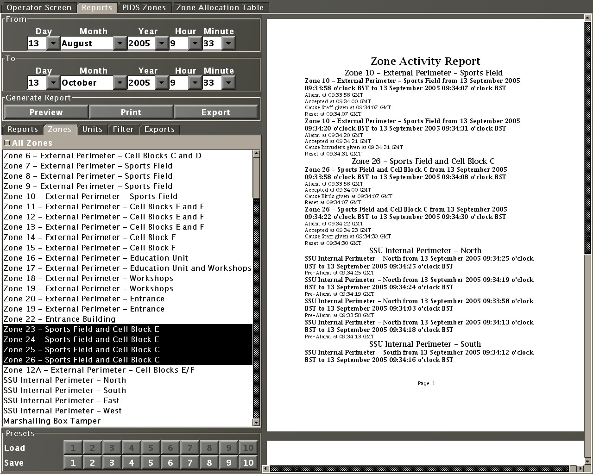Click the zone list scroll down arrow

coord(256,422)
